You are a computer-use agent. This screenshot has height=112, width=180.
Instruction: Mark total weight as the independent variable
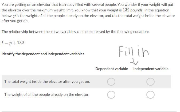point(150,82)
